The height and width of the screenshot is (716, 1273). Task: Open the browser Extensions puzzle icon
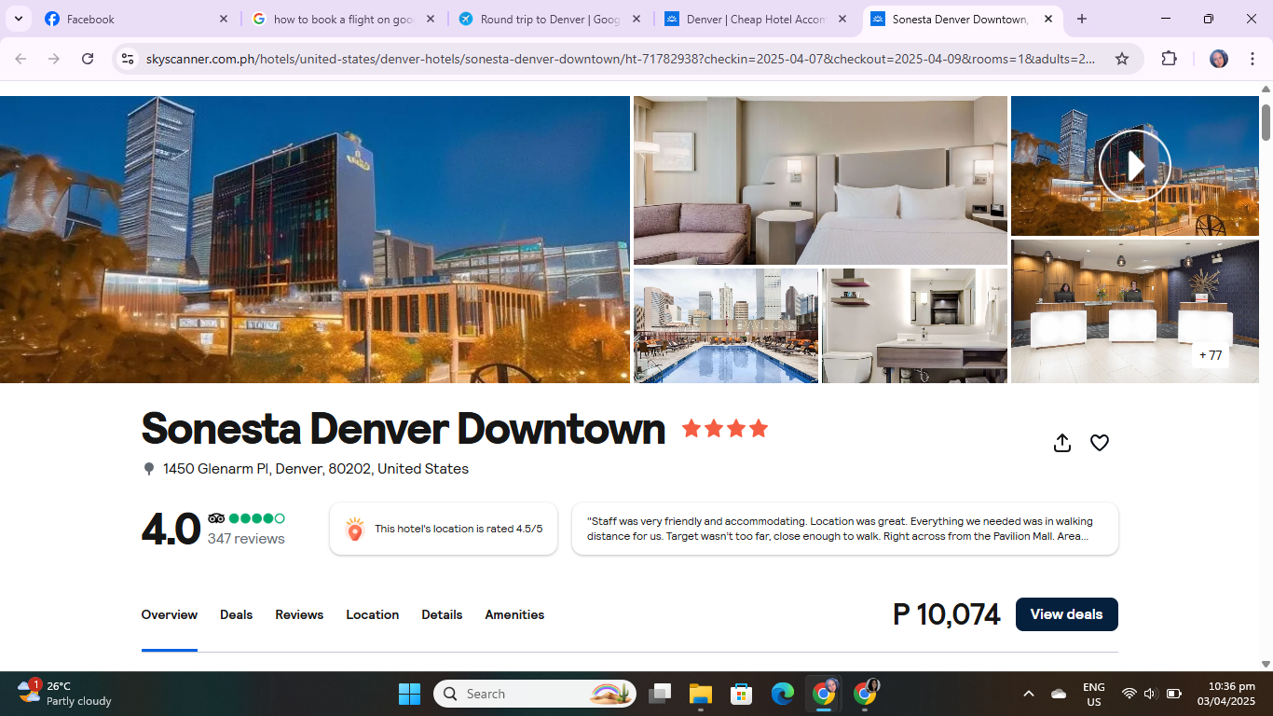[1170, 59]
